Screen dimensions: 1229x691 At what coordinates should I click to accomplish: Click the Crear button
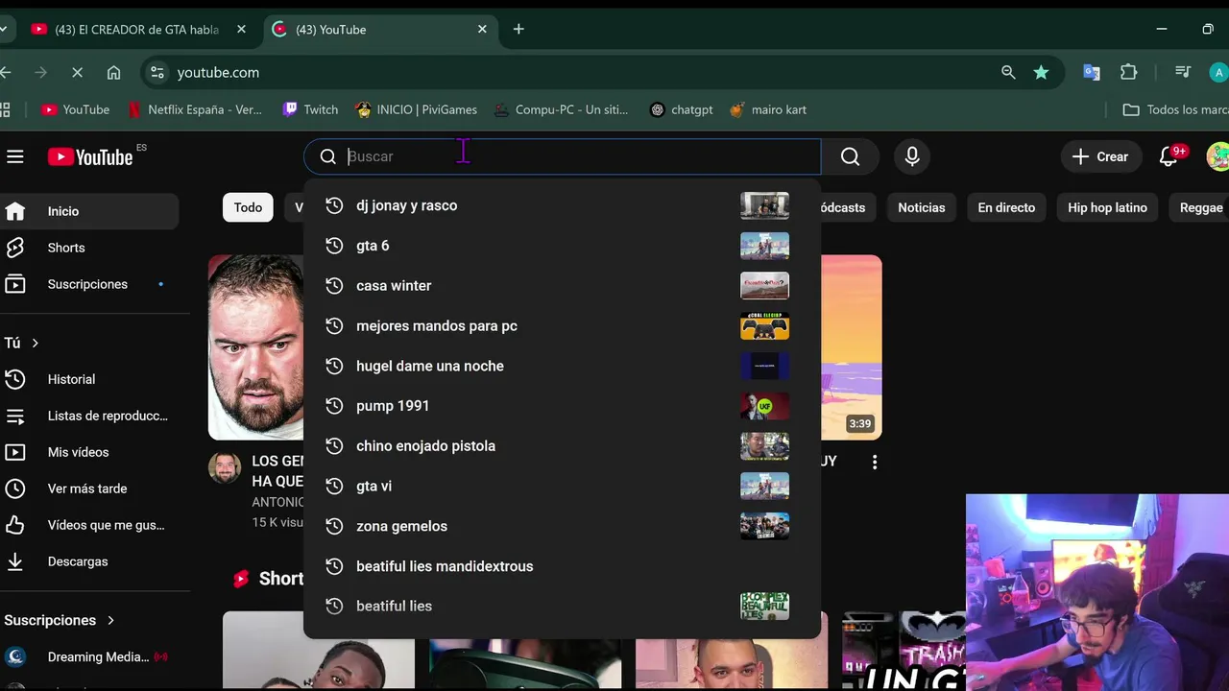(1100, 156)
